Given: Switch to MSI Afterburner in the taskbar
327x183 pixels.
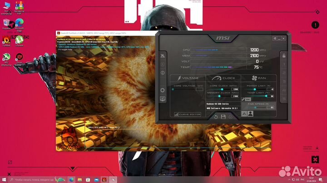Looking at the screenshot, I should tap(113, 180).
